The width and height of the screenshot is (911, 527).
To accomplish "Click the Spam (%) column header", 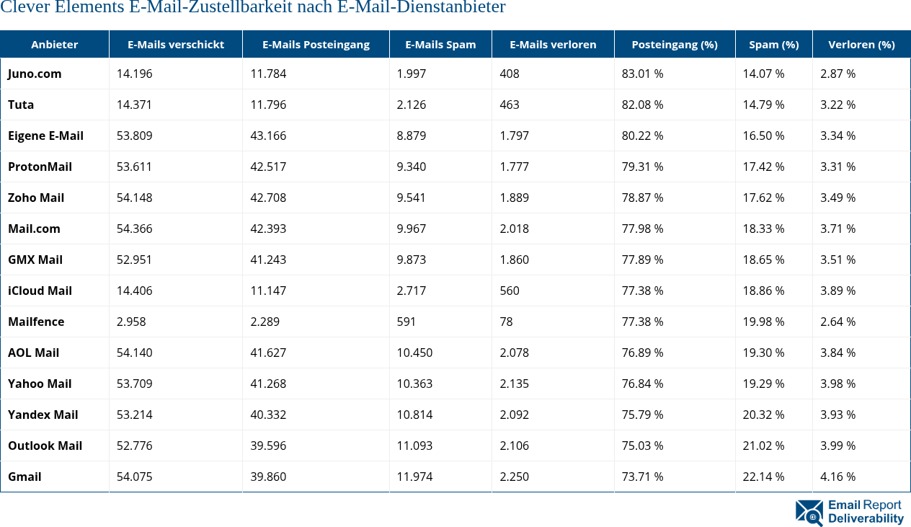I will pyautogui.click(x=774, y=45).
